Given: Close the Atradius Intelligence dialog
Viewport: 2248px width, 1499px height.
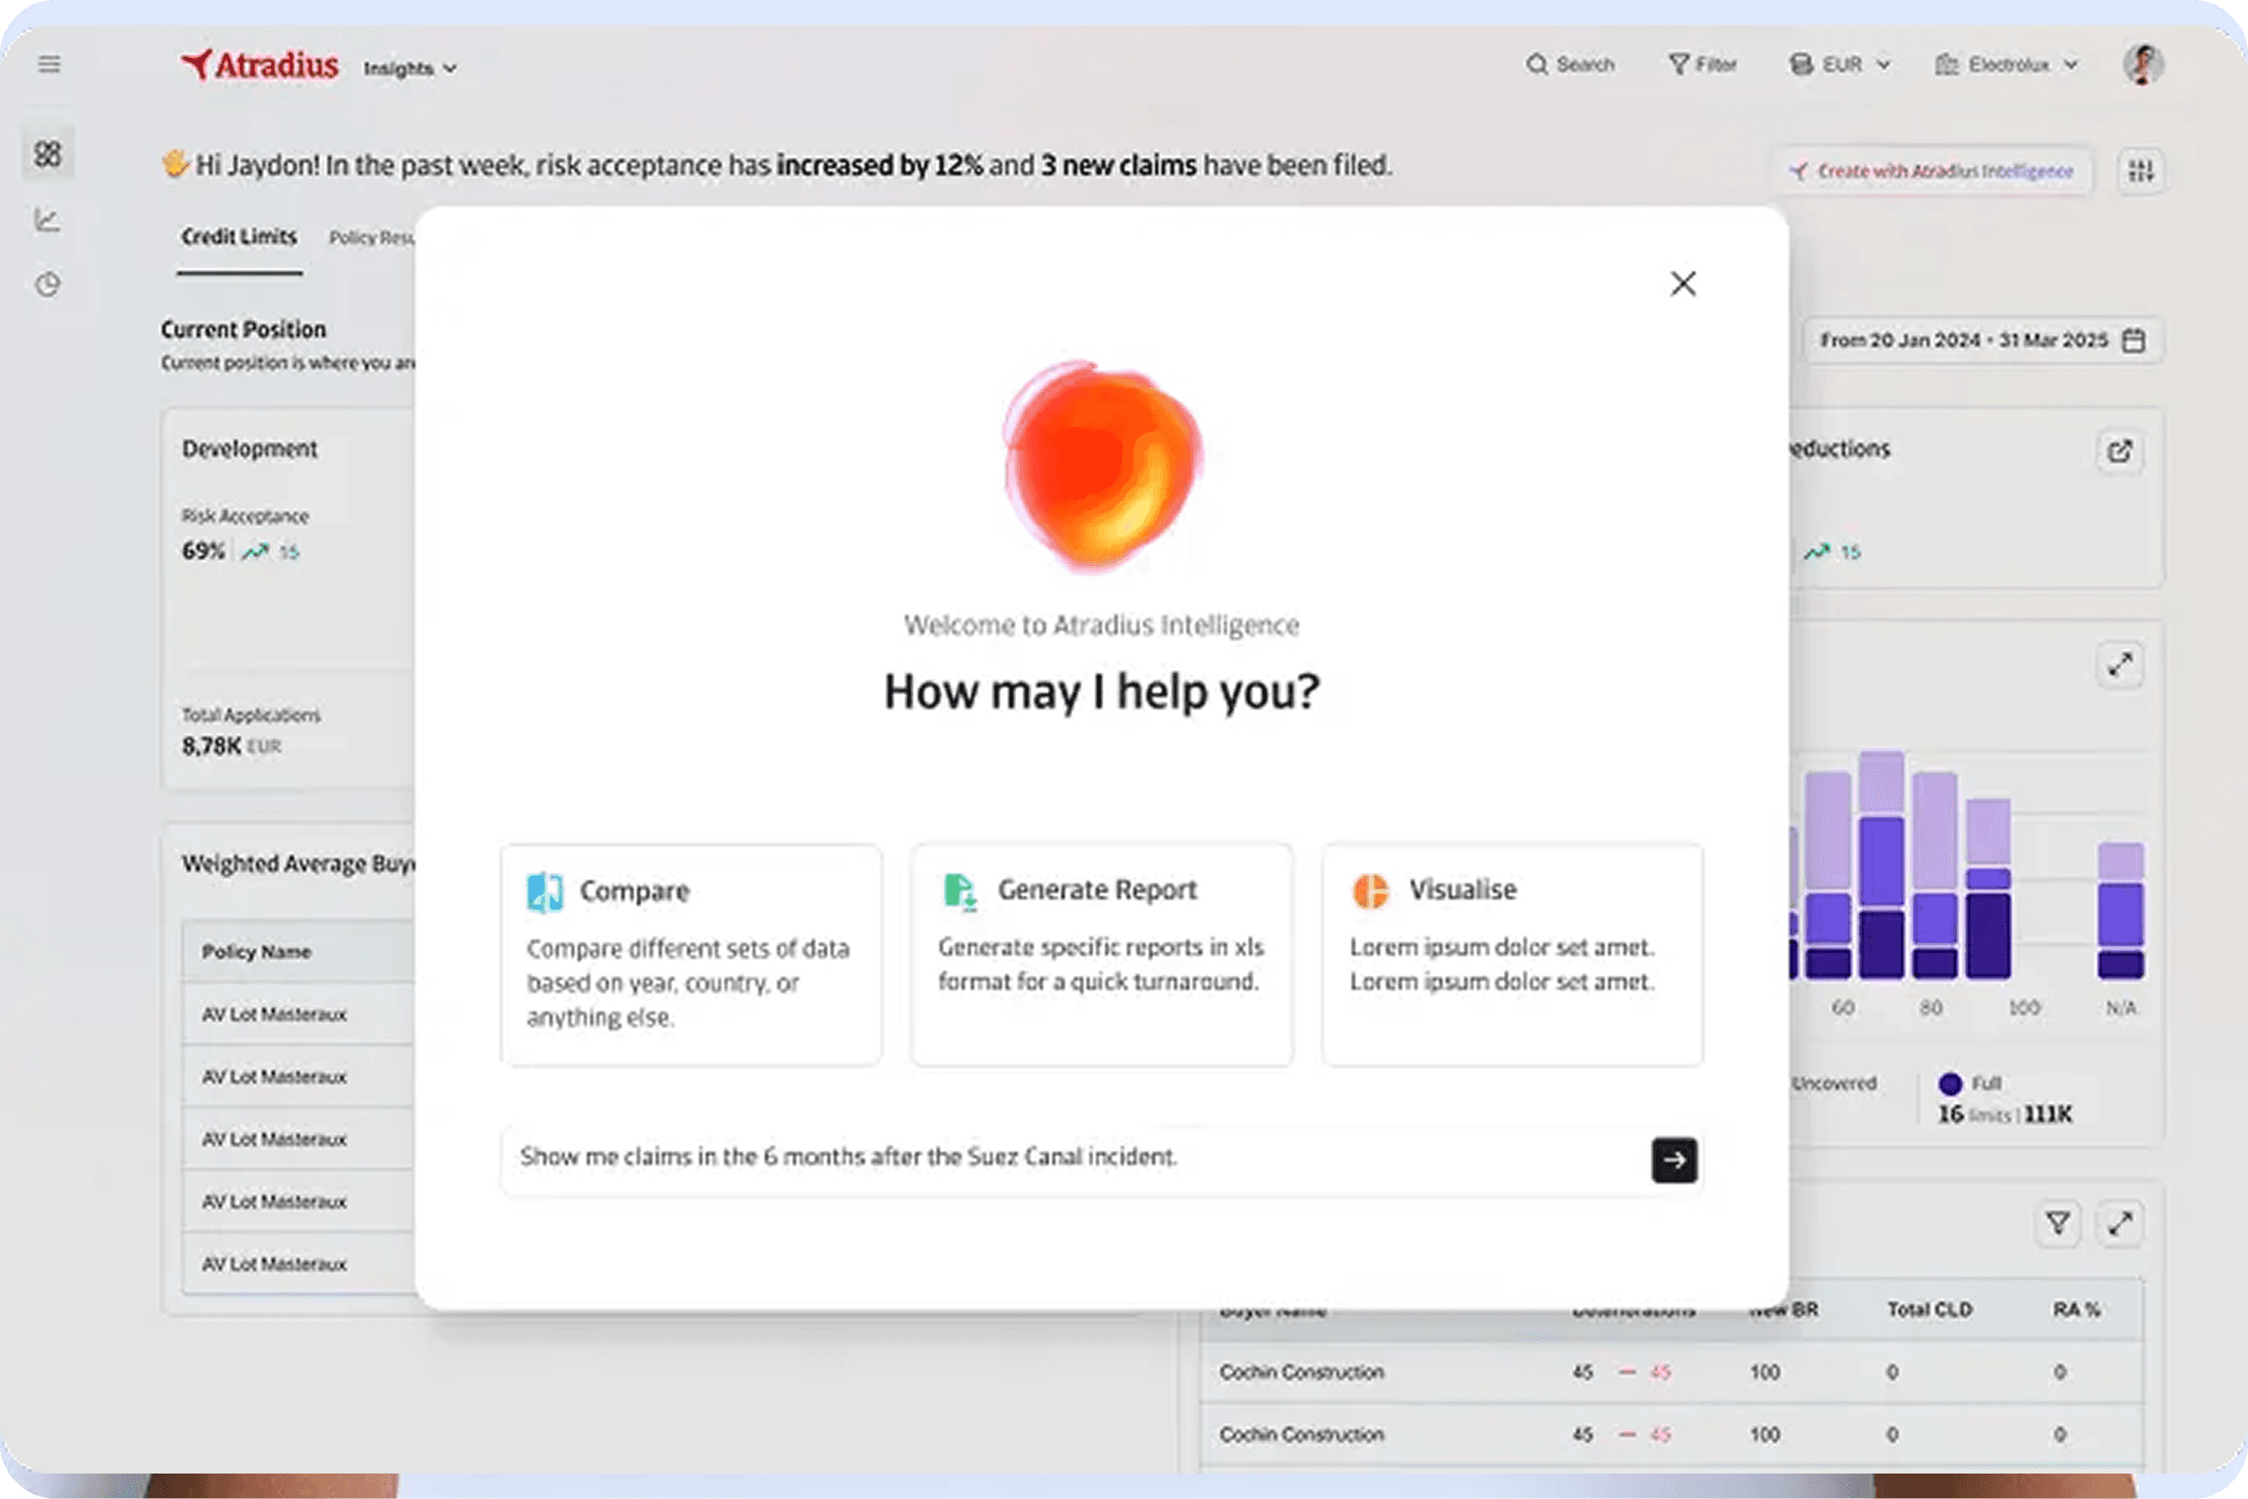Looking at the screenshot, I should [1682, 284].
